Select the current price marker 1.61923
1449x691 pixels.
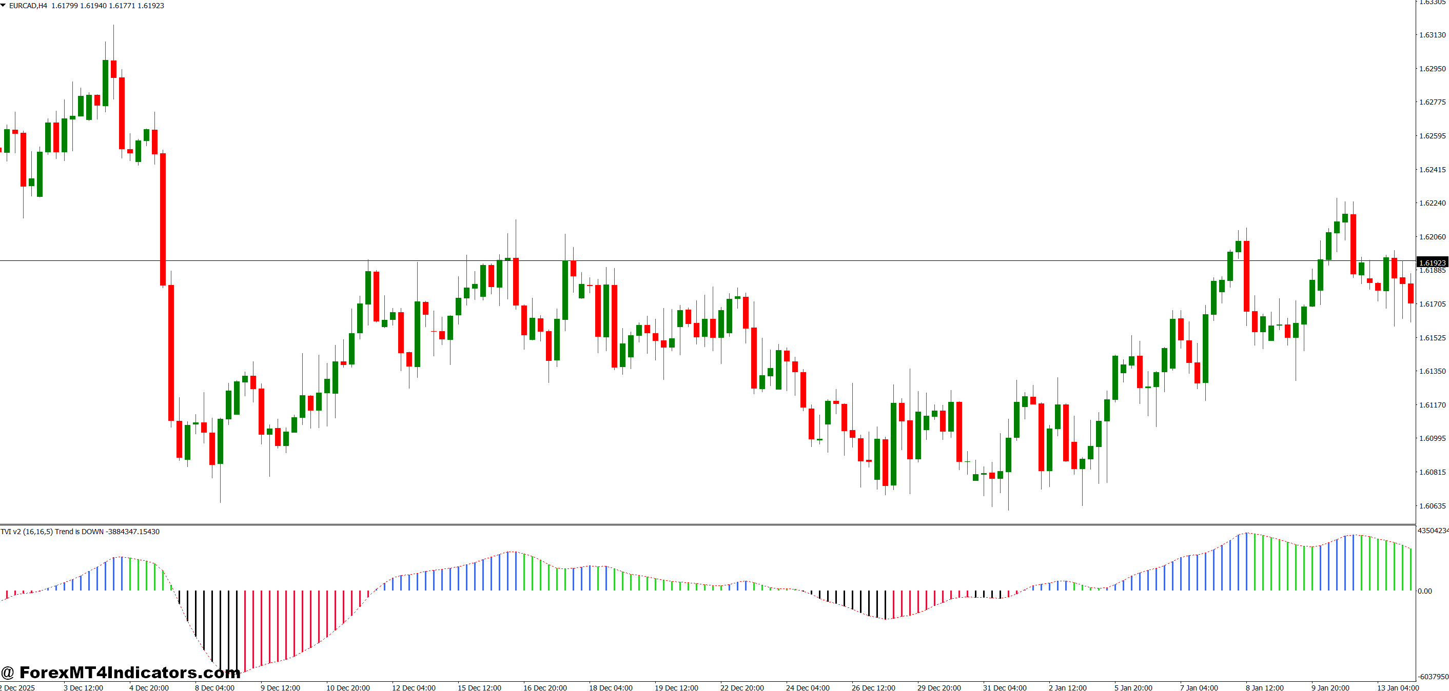[1433, 262]
